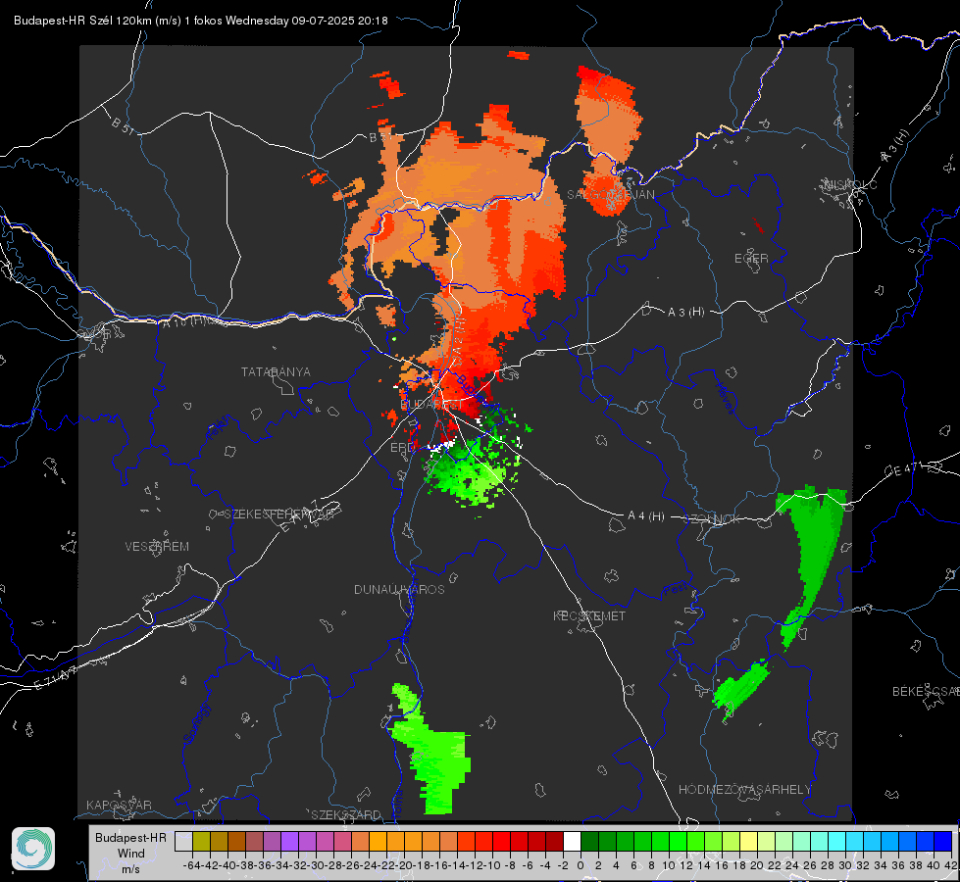
Task: Select the deep blue rightmost legend swatch
Action: point(942,842)
